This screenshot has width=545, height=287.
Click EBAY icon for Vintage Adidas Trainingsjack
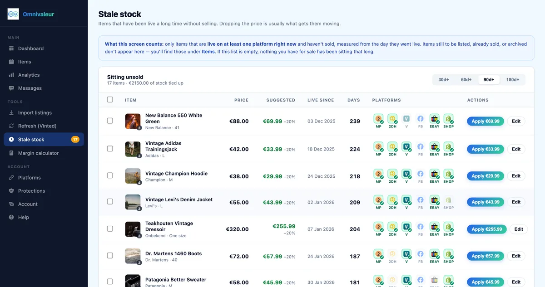coord(435,147)
